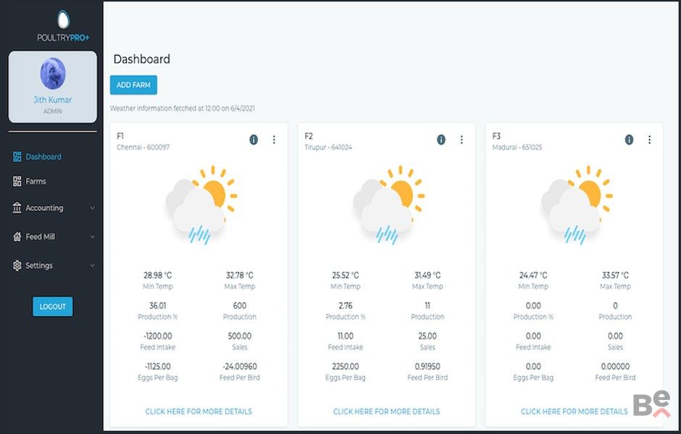The width and height of the screenshot is (681, 434).
Task: Click the info icon on F1 card
Action: coord(254,140)
